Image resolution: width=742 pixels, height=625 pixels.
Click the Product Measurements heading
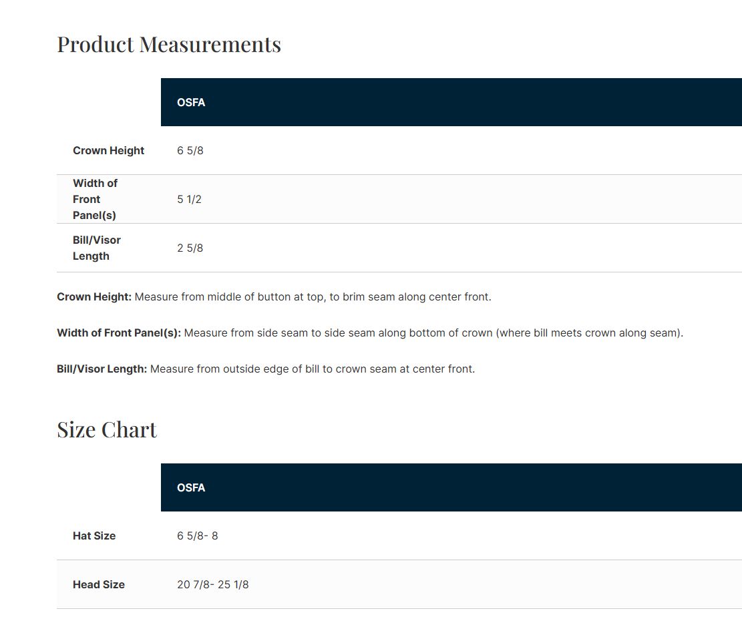(168, 44)
